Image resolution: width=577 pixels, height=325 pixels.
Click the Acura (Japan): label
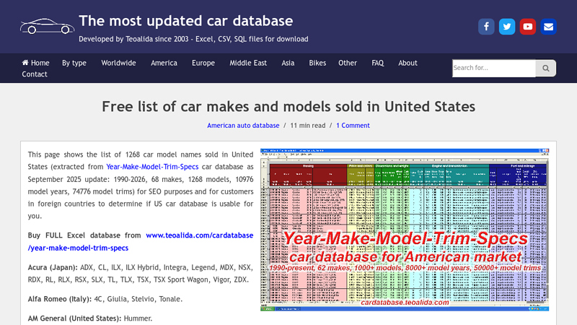tap(53, 267)
